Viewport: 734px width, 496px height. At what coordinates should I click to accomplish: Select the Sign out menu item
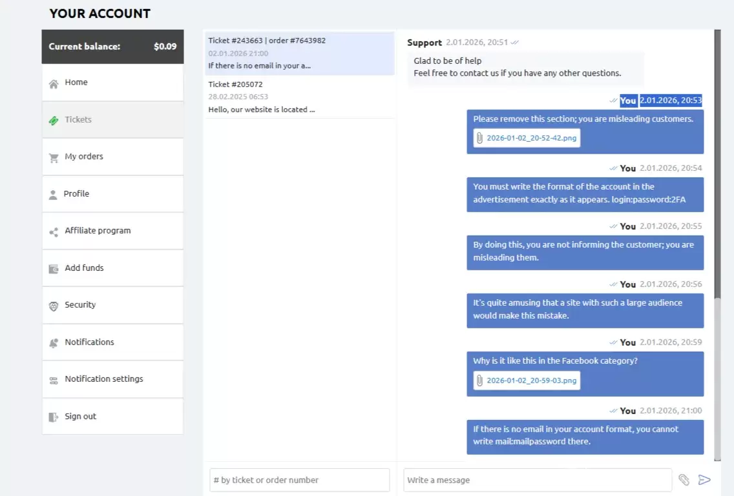(x=80, y=417)
